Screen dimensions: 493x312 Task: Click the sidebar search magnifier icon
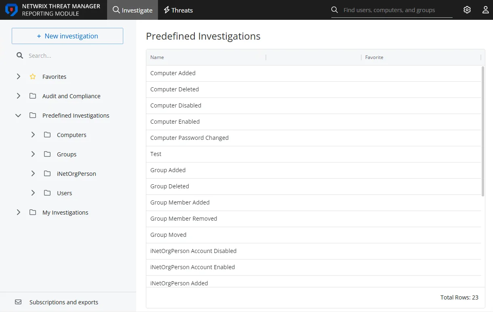tap(20, 56)
